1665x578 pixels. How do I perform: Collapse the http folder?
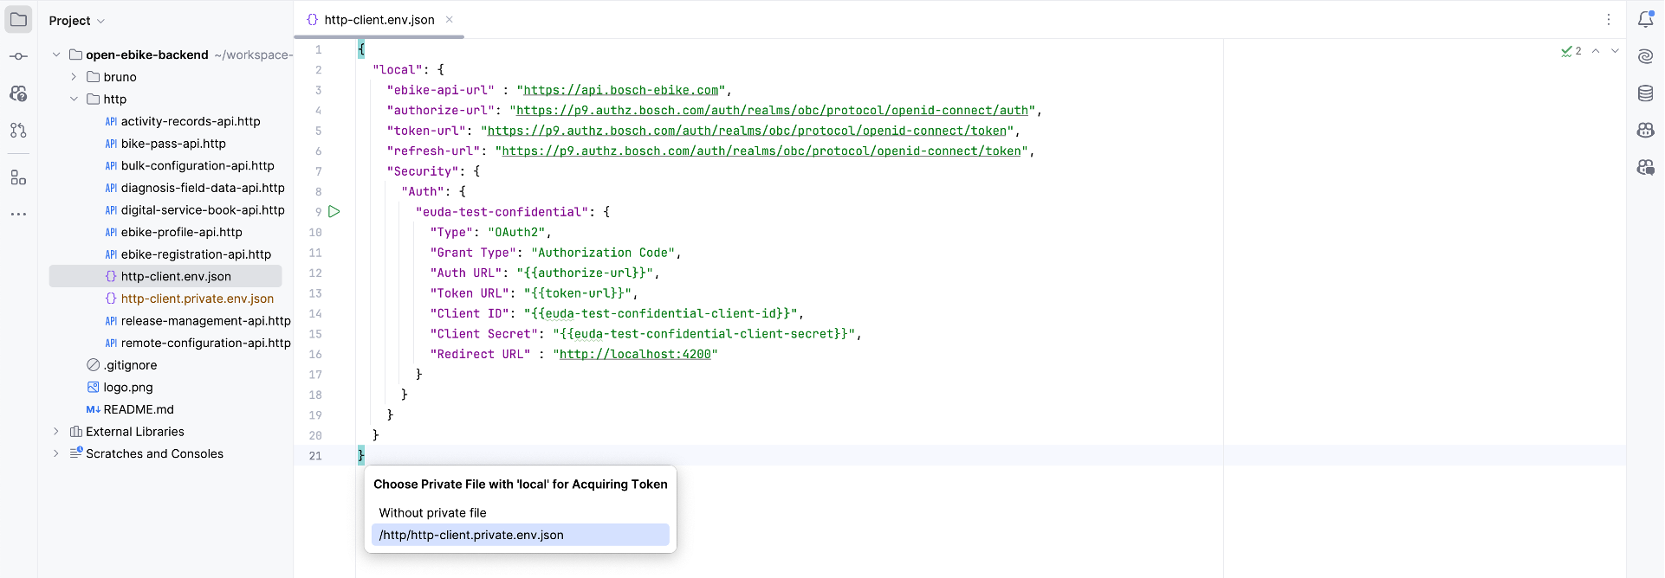click(x=74, y=99)
